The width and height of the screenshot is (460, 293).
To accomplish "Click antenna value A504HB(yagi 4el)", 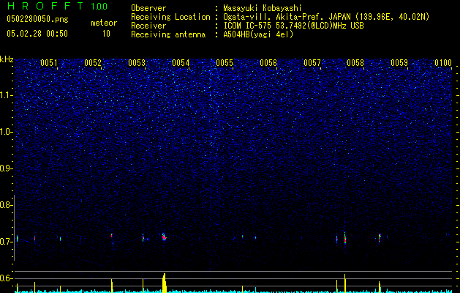I will [258, 34].
